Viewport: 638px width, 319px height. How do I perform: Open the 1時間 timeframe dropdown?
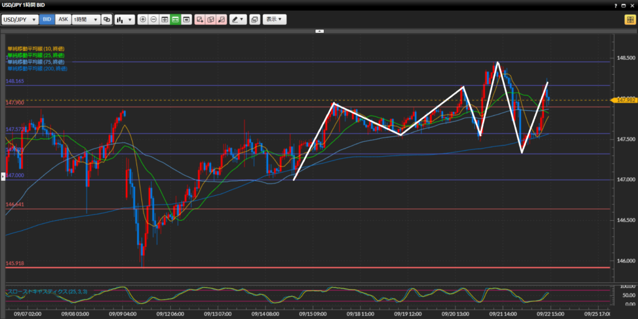(x=85, y=19)
